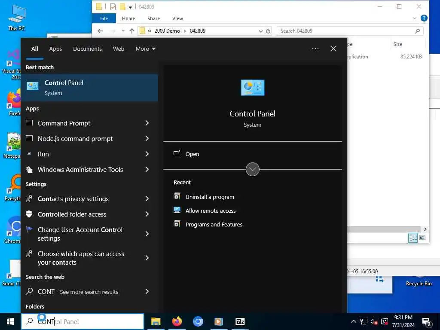The height and width of the screenshot is (330, 440).
Task: Click the network tray icon
Action: (364, 321)
